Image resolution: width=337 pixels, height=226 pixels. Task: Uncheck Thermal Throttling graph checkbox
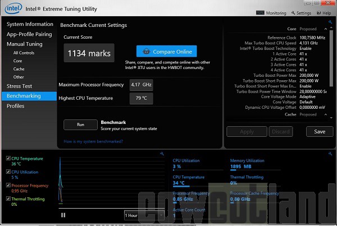coord(8,199)
